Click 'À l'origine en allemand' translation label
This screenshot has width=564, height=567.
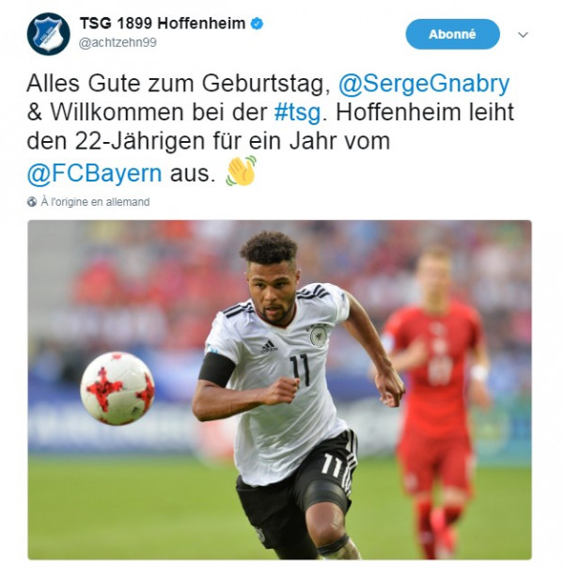coord(95,202)
